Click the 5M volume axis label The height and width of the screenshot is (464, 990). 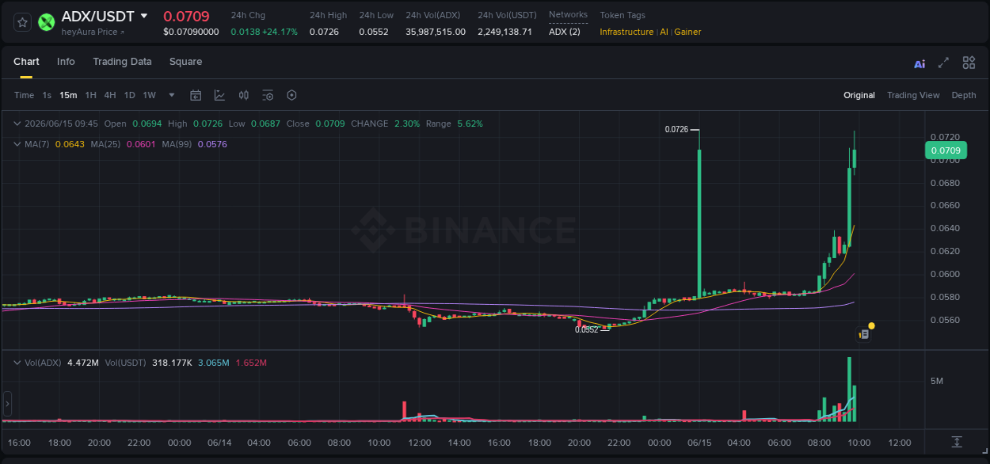click(936, 381)
